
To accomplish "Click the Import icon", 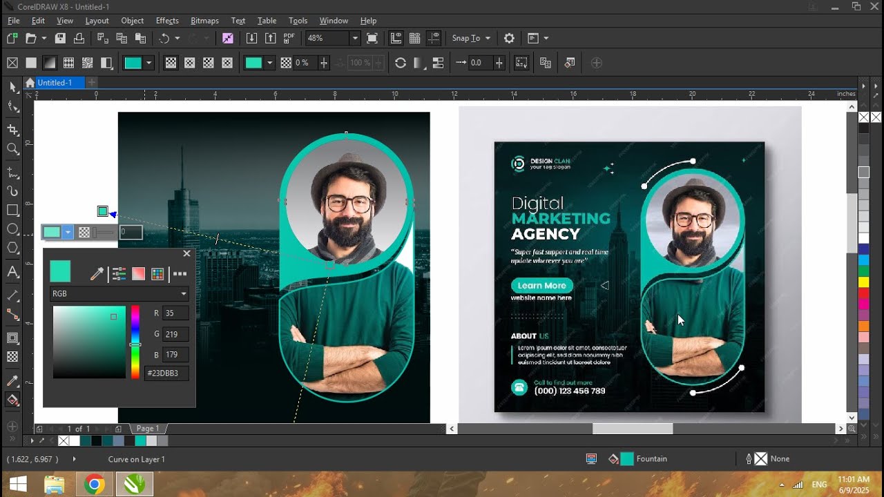I will point(251,39).
